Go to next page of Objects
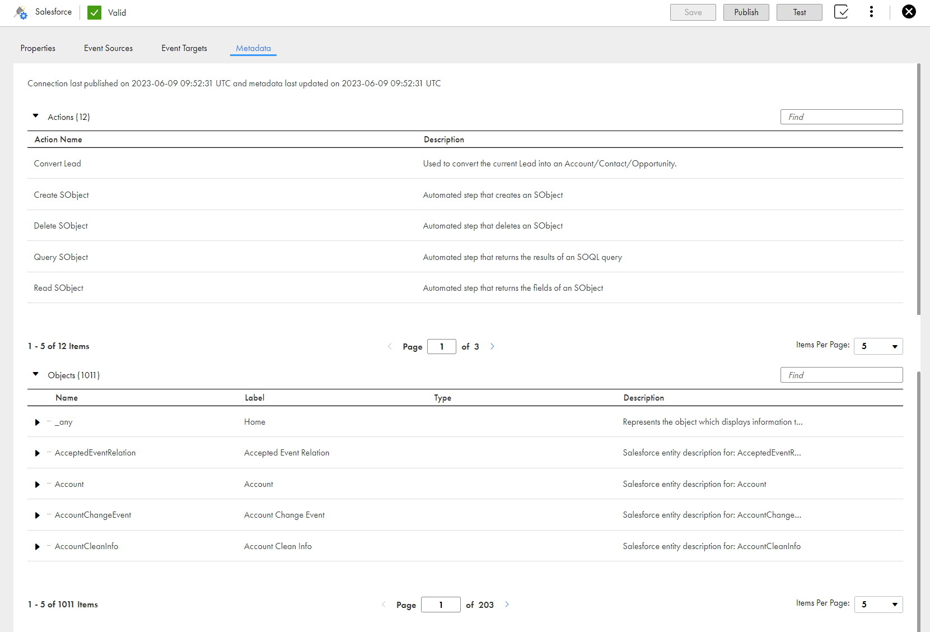The image size is (930, 632). pyautogui.click(x=507, y=605)
